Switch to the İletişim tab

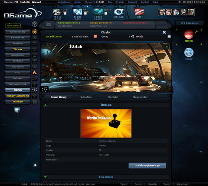pos(113,97)
